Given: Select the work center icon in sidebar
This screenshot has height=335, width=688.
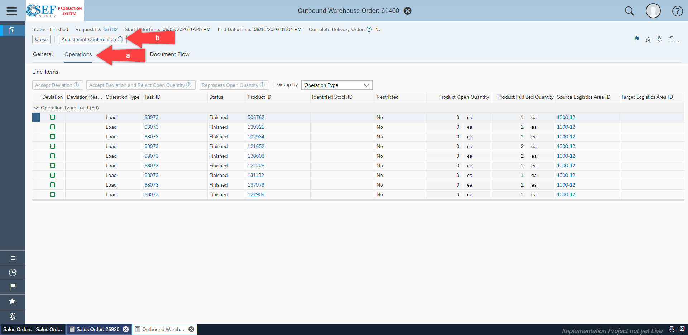Looking at the screenshot, I should 12,31.
